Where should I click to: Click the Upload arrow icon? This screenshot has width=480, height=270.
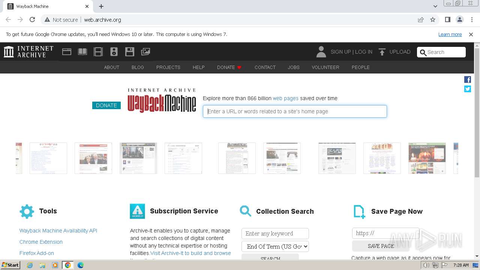click(382, 52)
